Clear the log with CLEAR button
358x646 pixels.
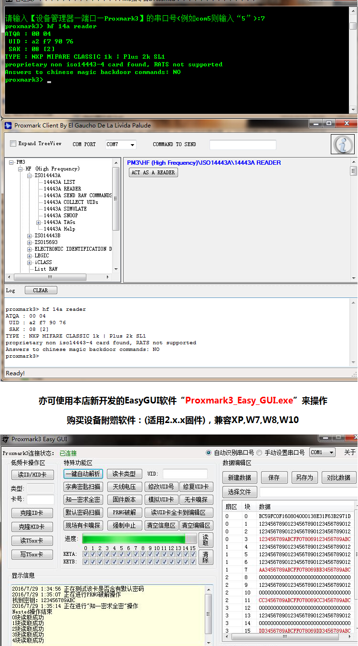(40, 290)
